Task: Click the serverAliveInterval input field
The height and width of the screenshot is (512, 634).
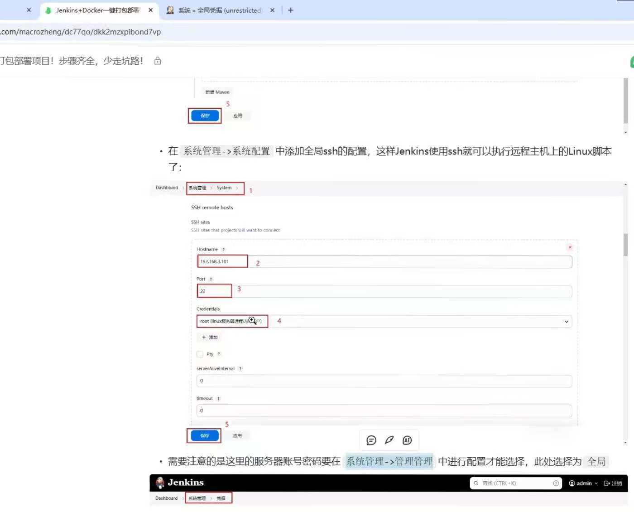Action: [384, 381]
